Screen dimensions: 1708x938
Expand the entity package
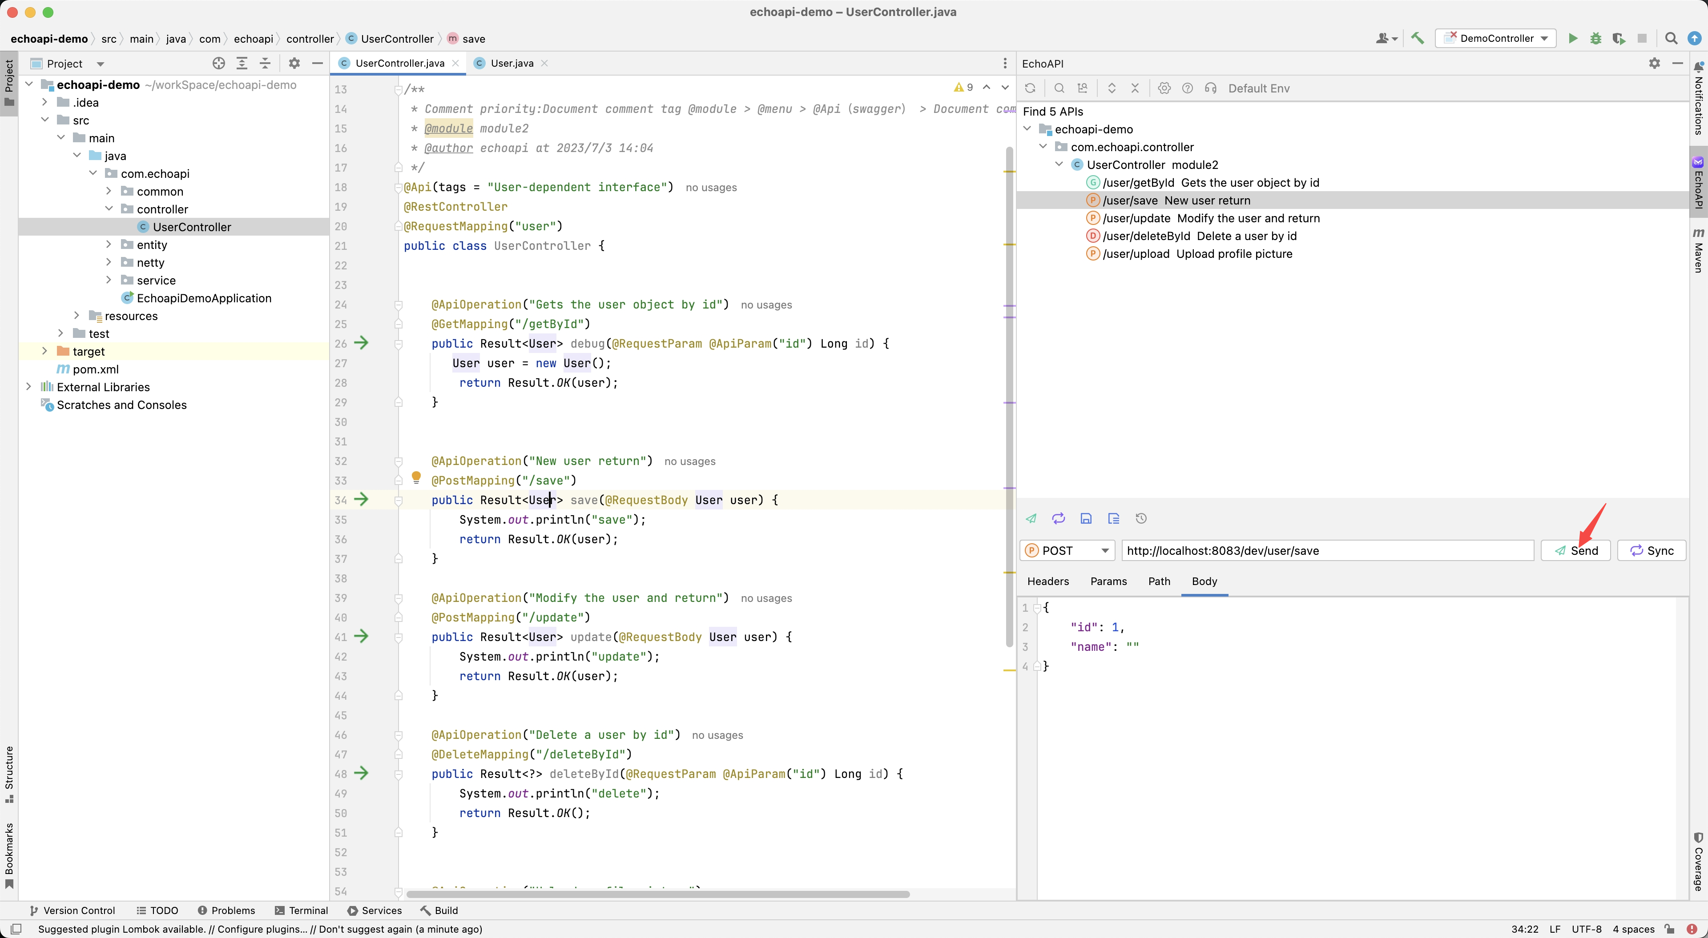[x=109, y=244]
